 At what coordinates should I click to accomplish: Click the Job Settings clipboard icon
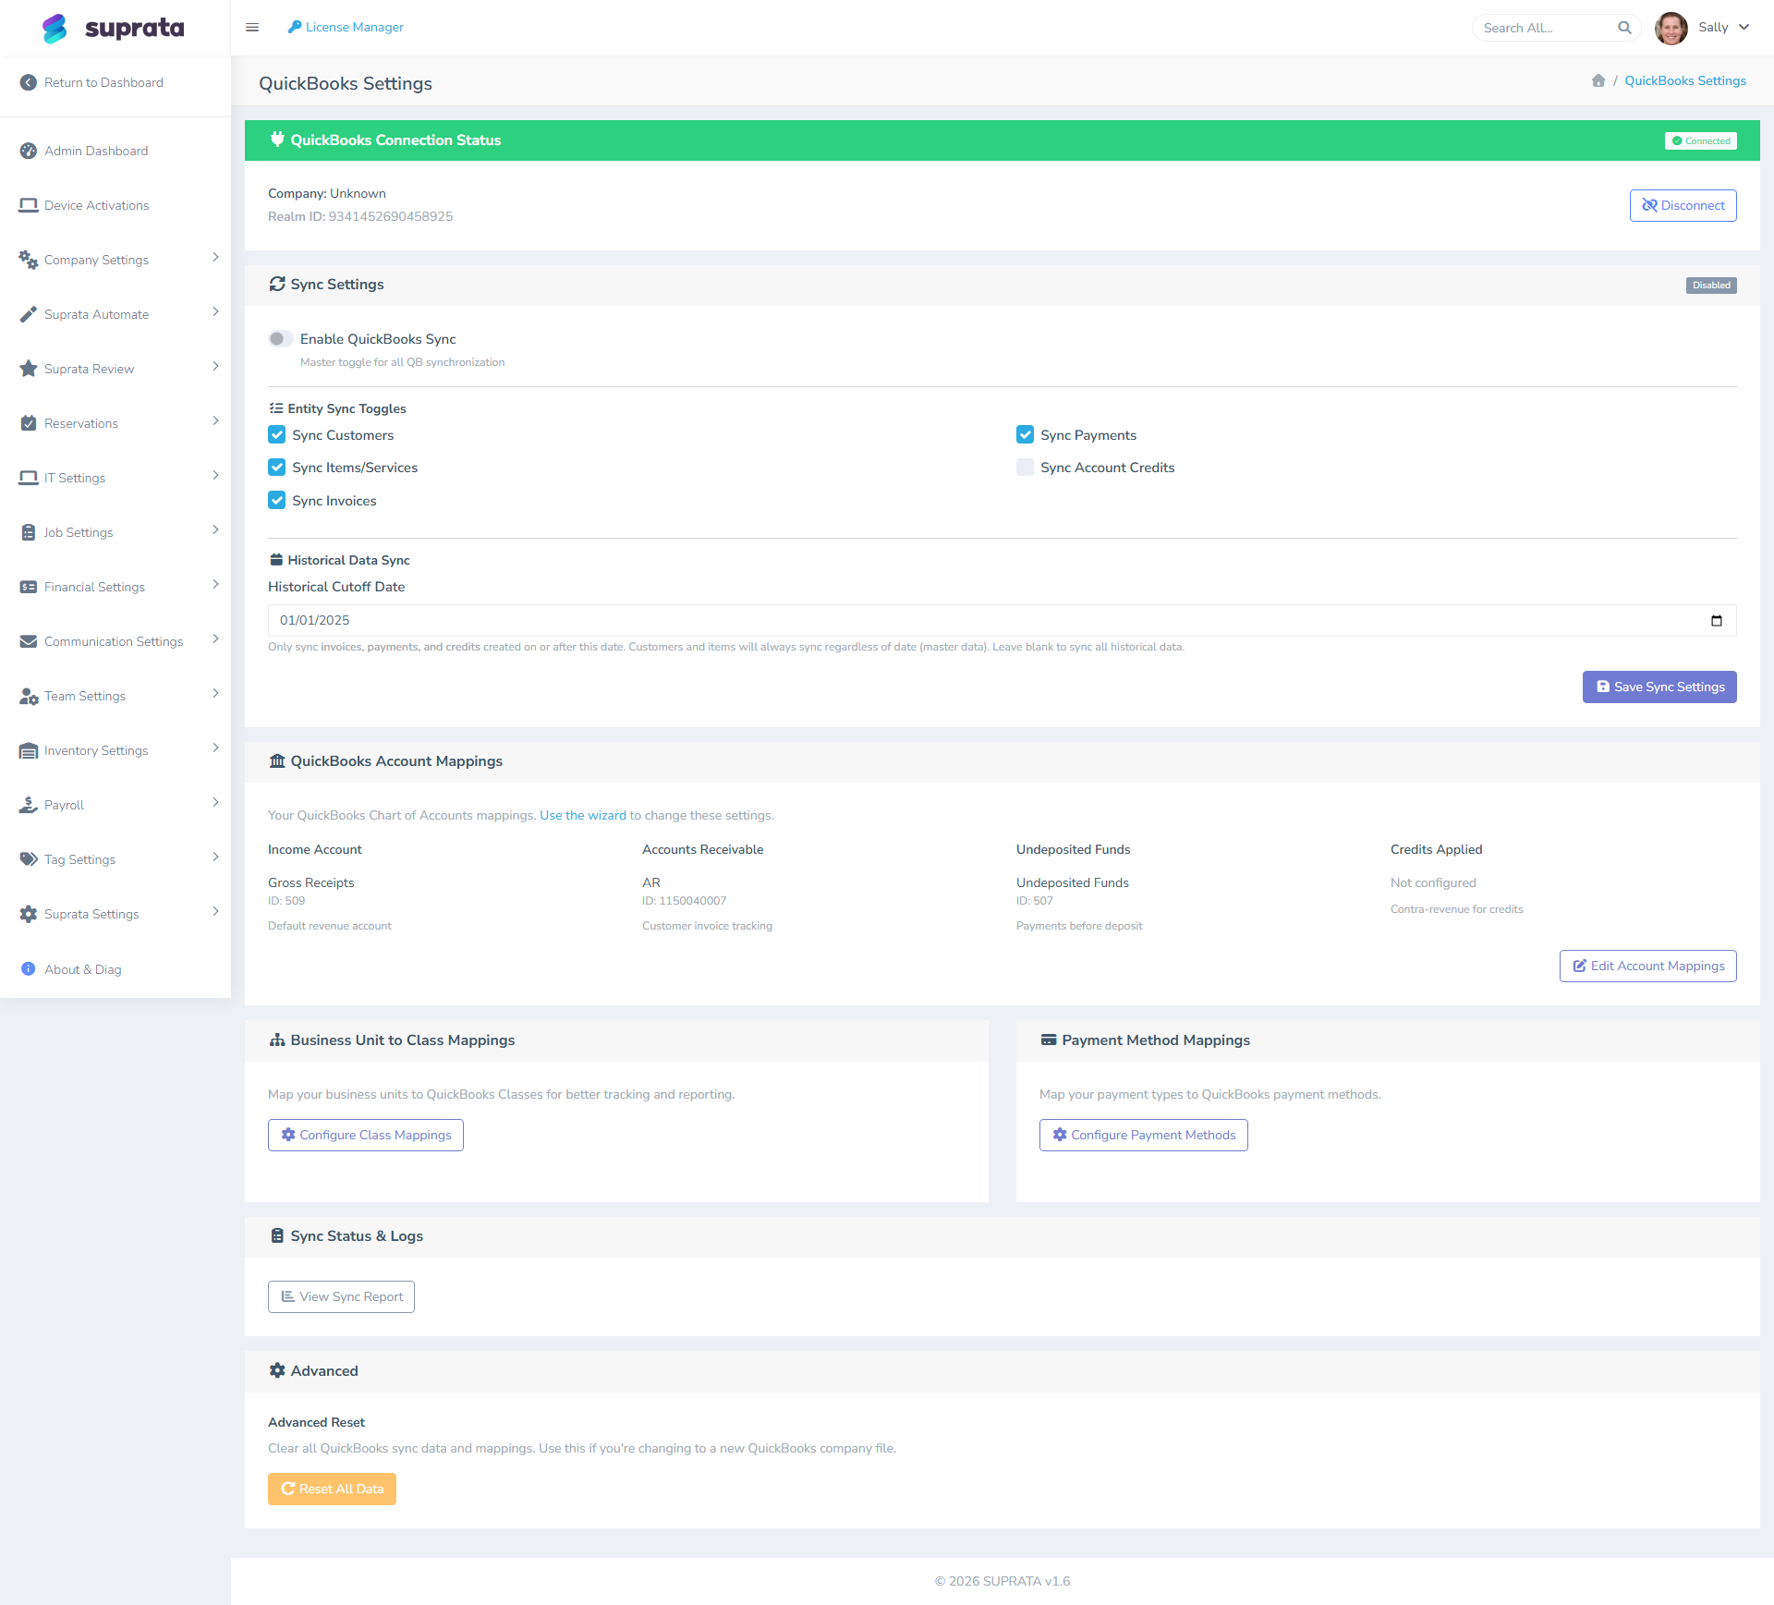(29, 532)
